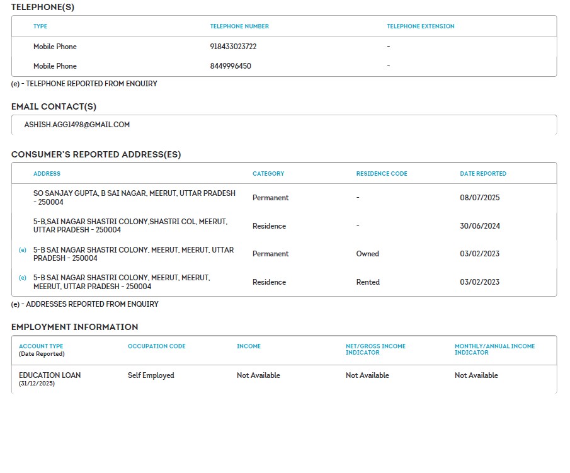Click the Occupation Code column header
This screenshot has height=473, width=570.
156,346
